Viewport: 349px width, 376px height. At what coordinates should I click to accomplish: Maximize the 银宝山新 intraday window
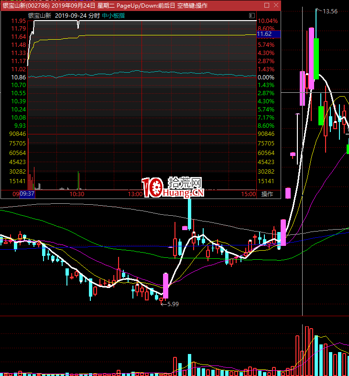pos(267,5)
